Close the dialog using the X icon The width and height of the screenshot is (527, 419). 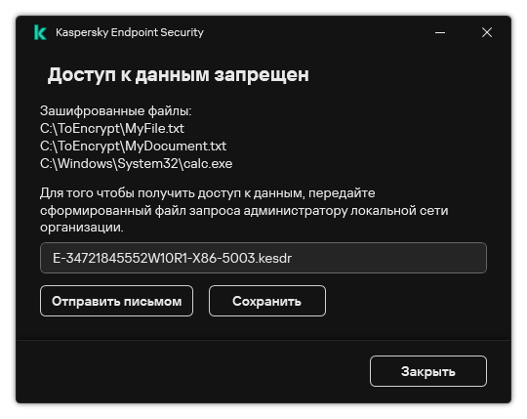pyautogui.click(x=487, y=32)
